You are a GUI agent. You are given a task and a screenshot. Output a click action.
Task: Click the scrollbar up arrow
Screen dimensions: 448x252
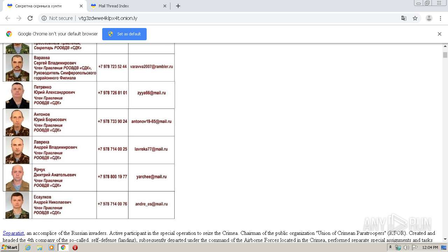coord(445,46)
